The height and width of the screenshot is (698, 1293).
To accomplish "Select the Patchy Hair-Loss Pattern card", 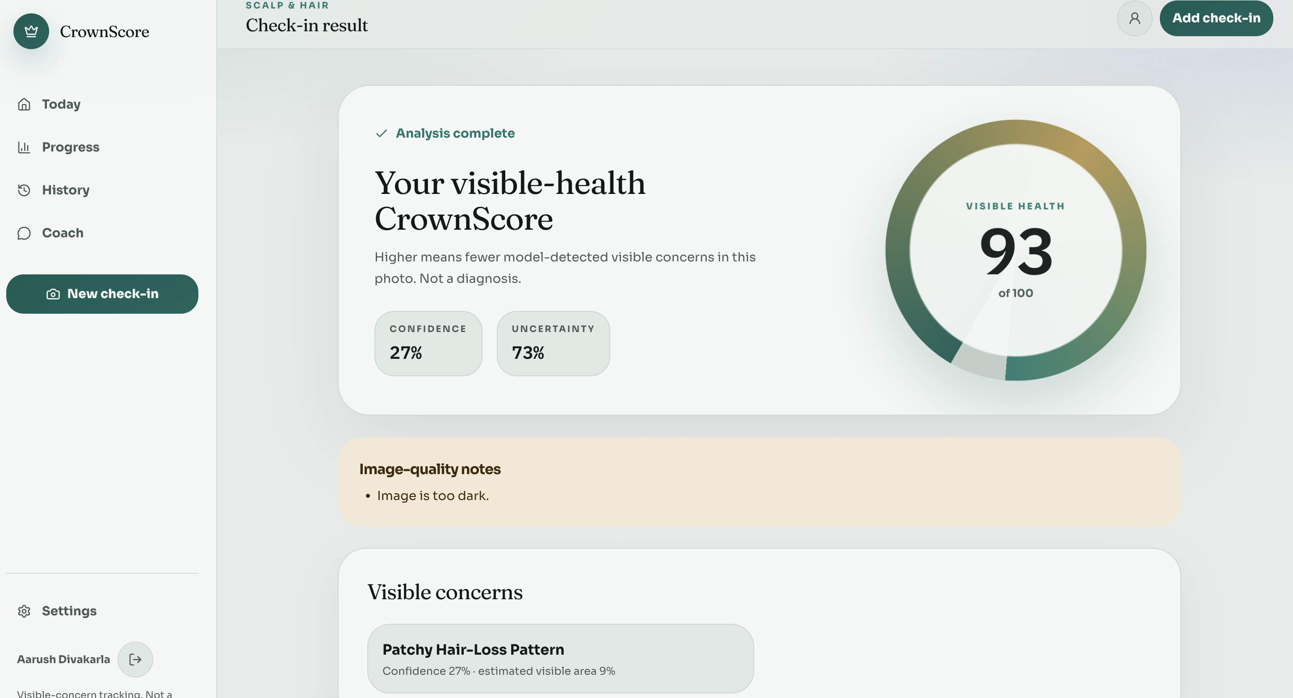I will click(x=561, y=659).
